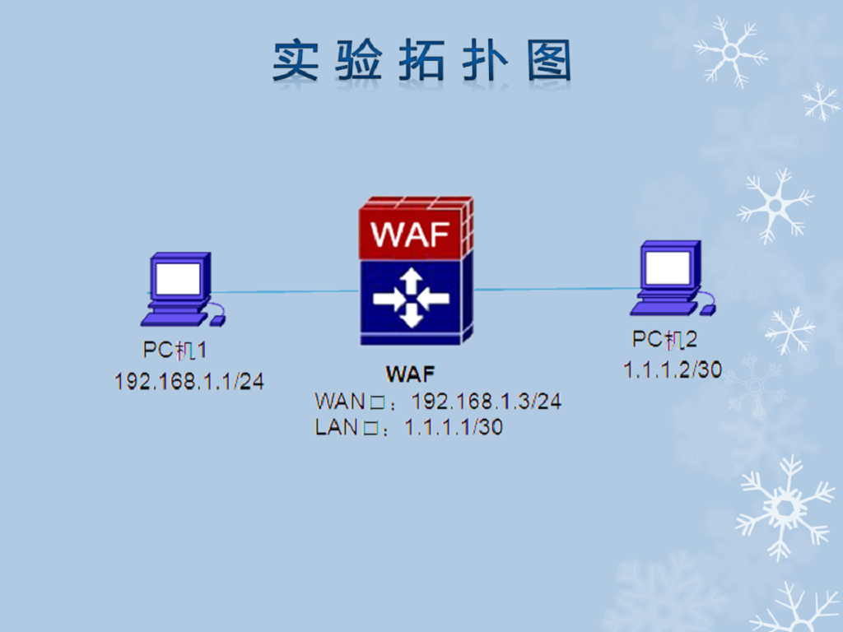Click the PC机1 monitor screen
The width and height of the screenshot is (843, 632).
tap(178, 280)
